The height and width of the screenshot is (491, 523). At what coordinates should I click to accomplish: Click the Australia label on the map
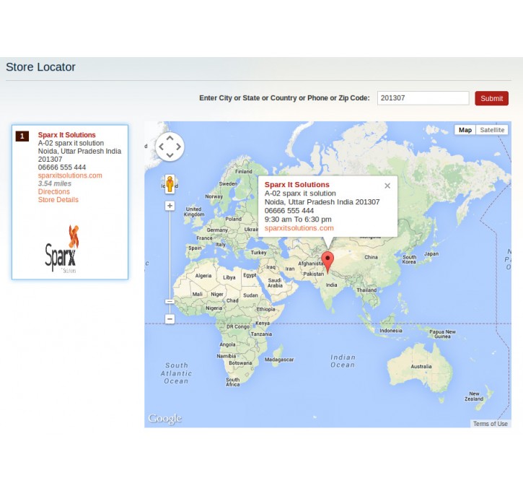pos(421,366)
